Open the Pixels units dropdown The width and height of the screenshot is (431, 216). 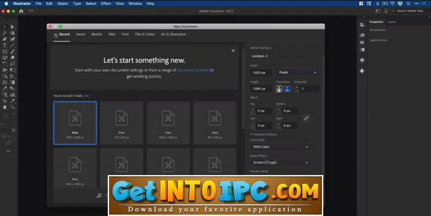point(298,73)
